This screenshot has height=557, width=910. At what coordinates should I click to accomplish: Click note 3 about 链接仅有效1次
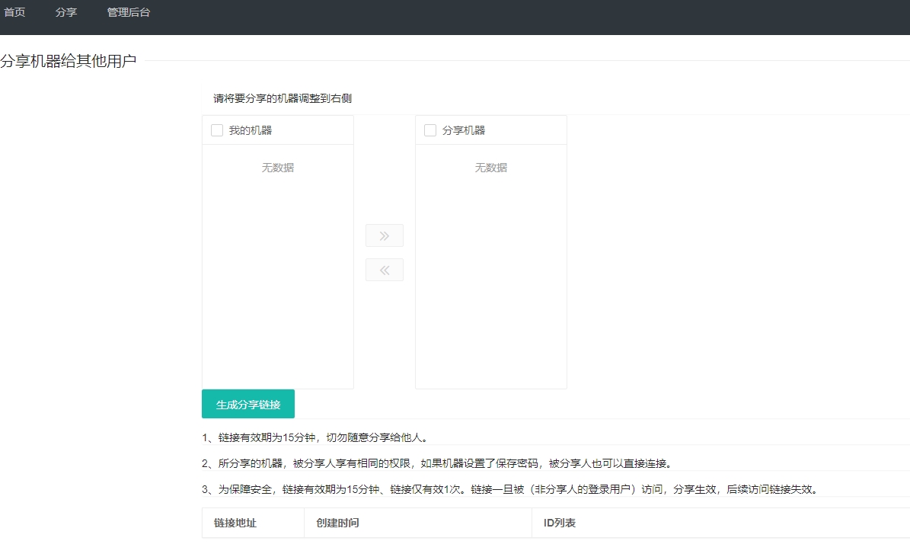(509, 489)
